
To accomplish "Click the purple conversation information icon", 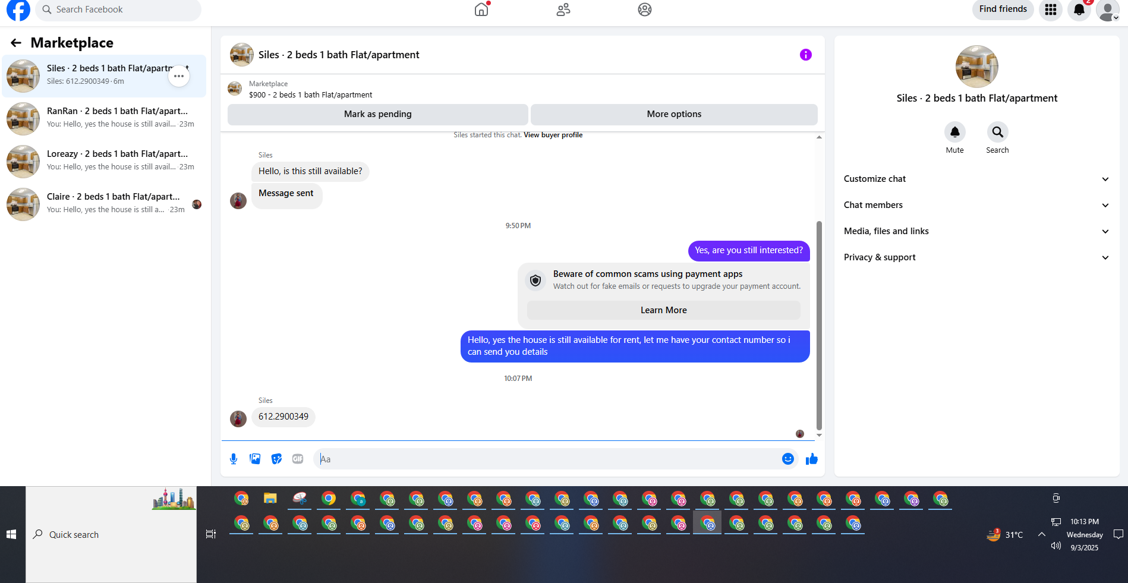I will 806,55.
